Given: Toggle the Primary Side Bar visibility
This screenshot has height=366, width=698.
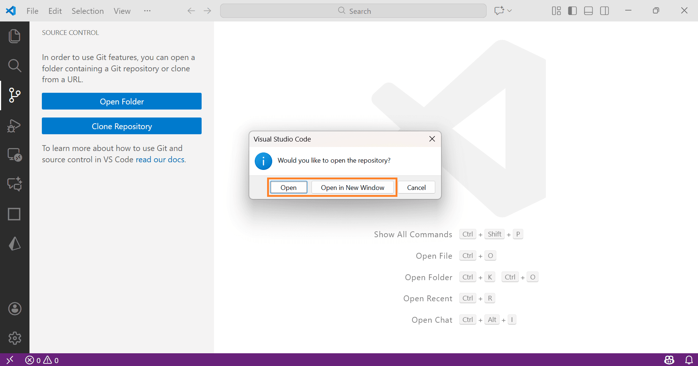Looking at the screenshot, I should click(x=572, y=11).
